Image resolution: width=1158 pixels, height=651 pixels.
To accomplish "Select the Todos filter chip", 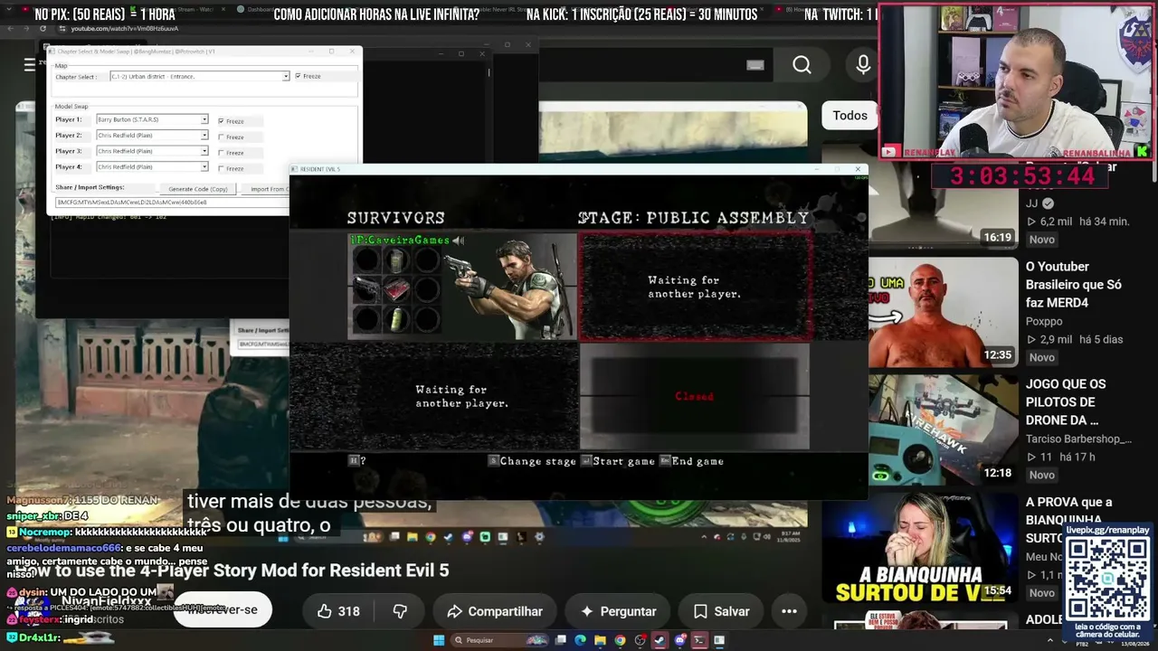I will 850,116.
